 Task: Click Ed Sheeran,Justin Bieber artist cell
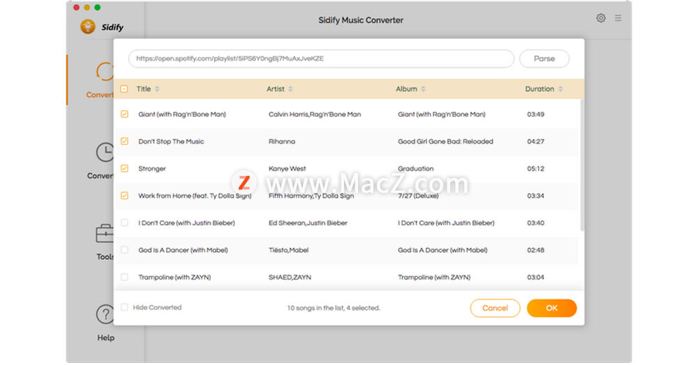[308, 223]
